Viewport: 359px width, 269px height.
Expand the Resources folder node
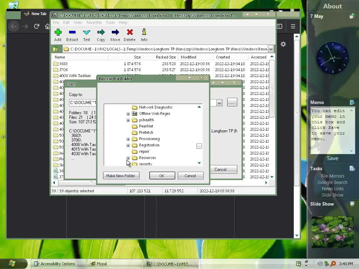(x=128, y=158)
